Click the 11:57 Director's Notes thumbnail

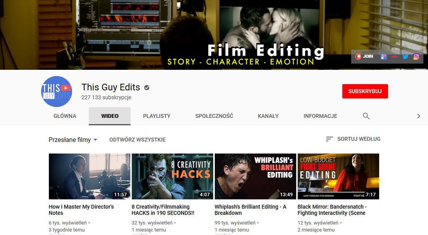pyautogui.click(x=89, y=176)
